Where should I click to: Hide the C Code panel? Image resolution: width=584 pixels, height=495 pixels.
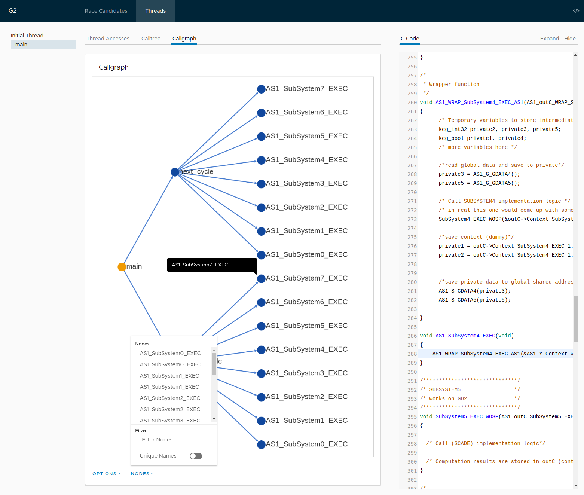pos(570,39)
